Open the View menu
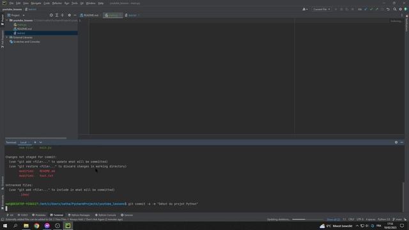Image resolution: width=409 pixels, height=230 pixels. pos(26,3)
